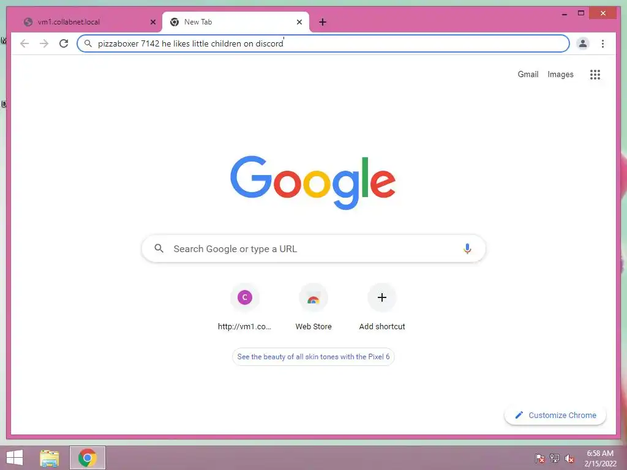Open a new tab with the plus button

click(x=323, y=22)
